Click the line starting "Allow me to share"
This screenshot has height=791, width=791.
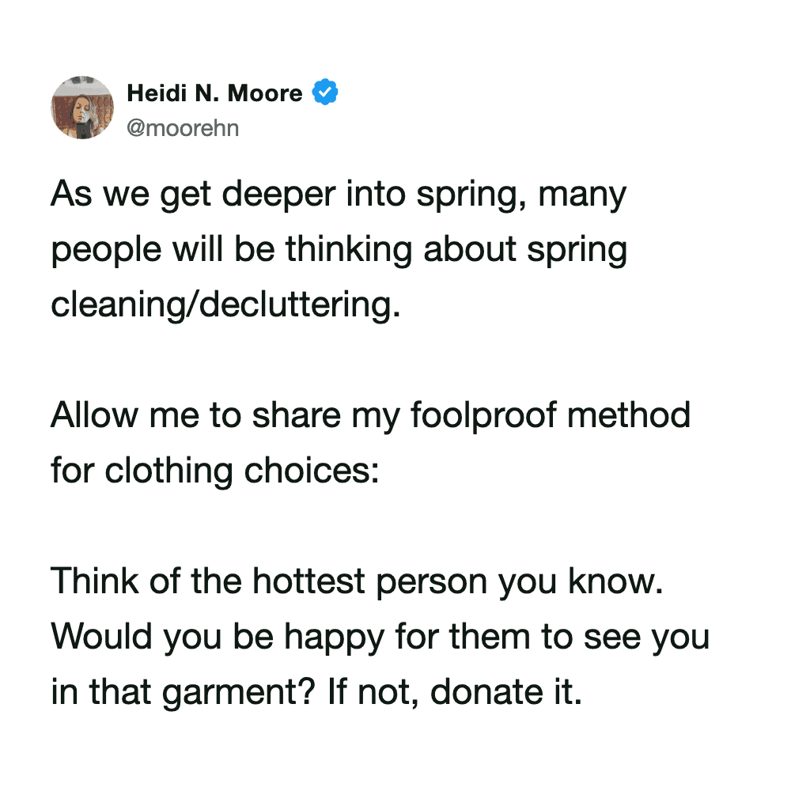370,416
